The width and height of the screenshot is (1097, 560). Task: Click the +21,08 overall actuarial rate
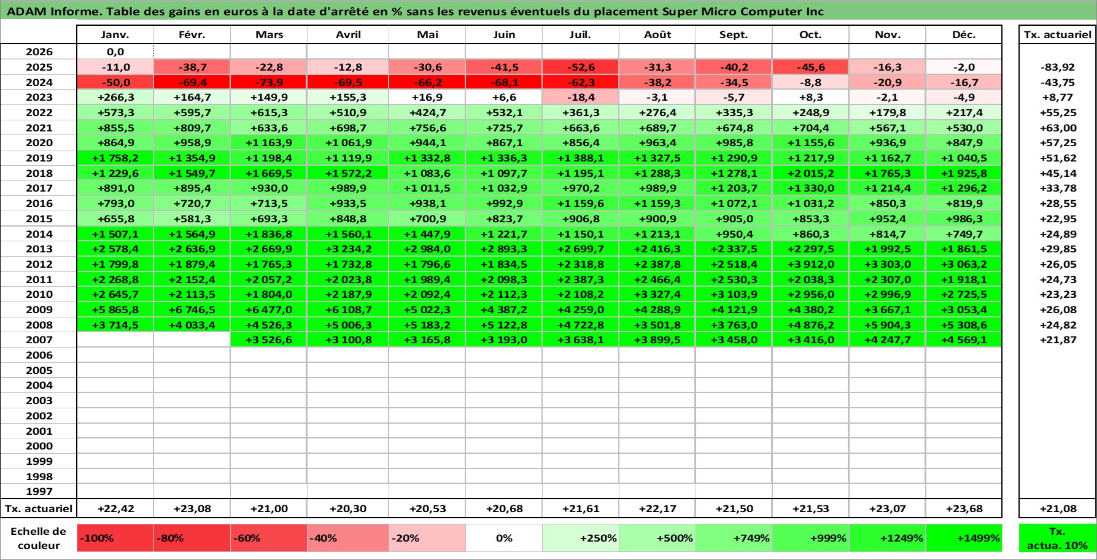coord(1057,508)
